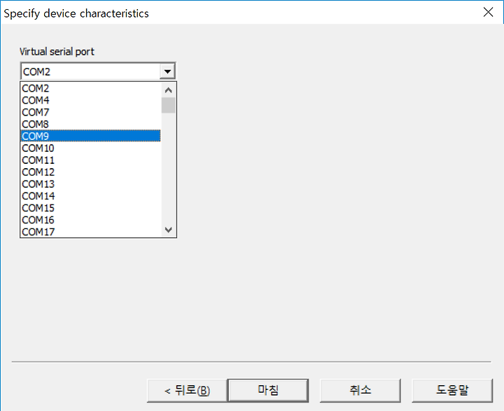The height and width of the screenshot is (411, 504).
Task: Open help with the 도움말 button
Action: click(x=452, y=391)
